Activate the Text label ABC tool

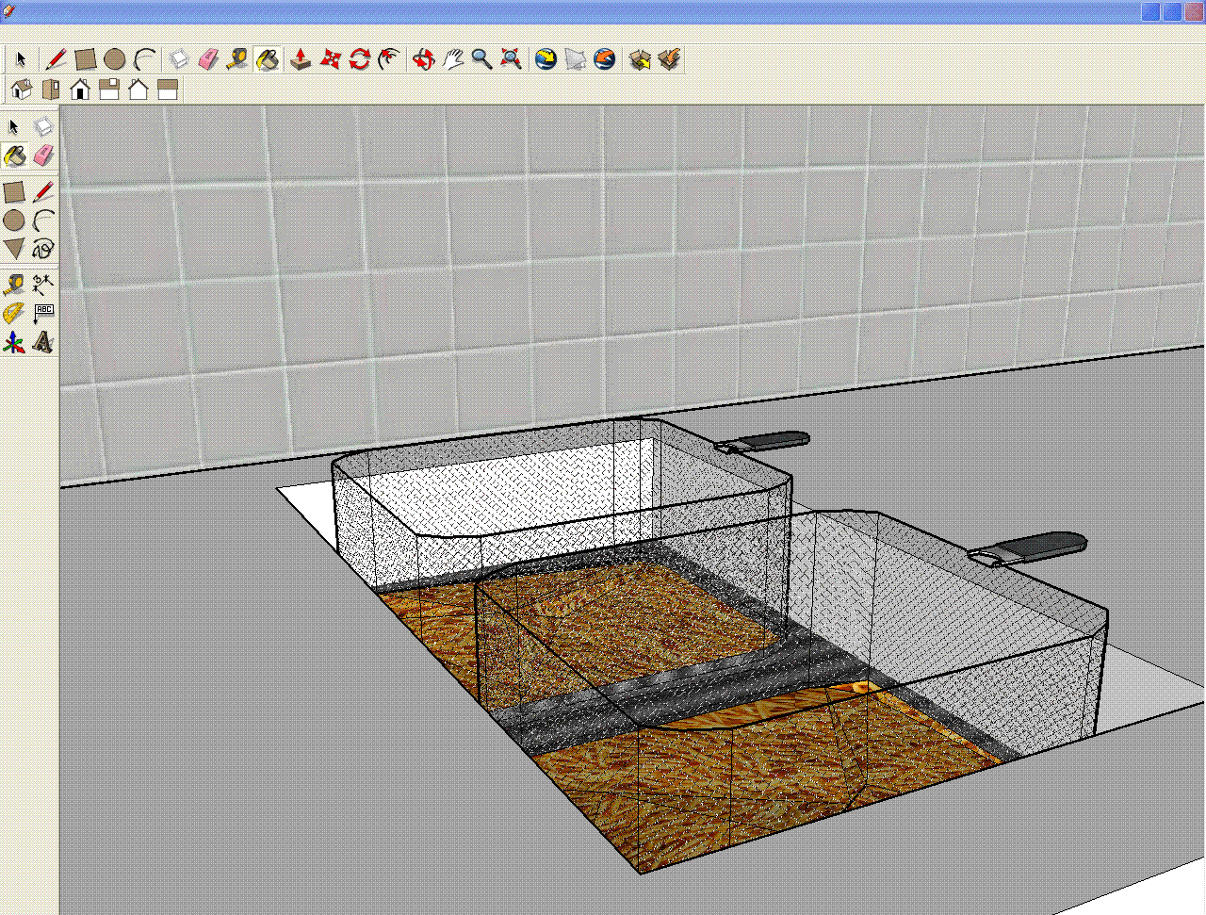(43, 313)
